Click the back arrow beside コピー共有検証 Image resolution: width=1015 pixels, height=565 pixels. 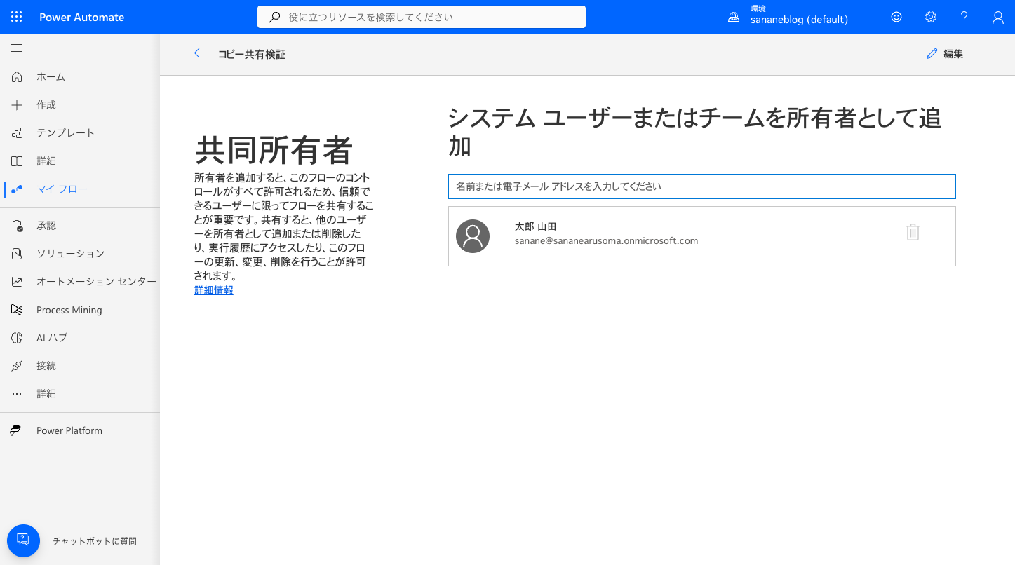pyautogui.click(x=199, y=53)
